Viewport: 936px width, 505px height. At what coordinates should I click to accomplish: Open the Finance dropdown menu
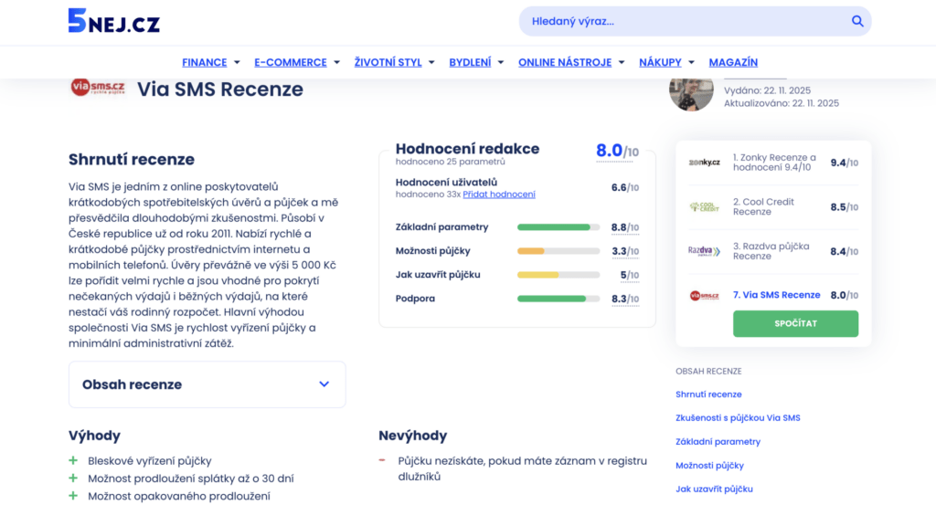[211, 62]
